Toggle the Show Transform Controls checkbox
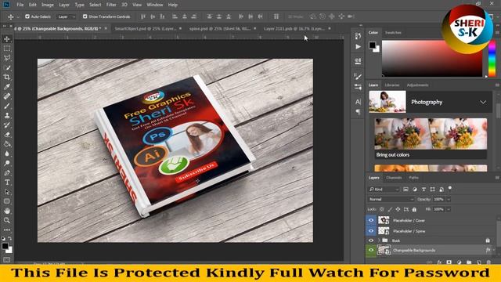 click(85, 16)
